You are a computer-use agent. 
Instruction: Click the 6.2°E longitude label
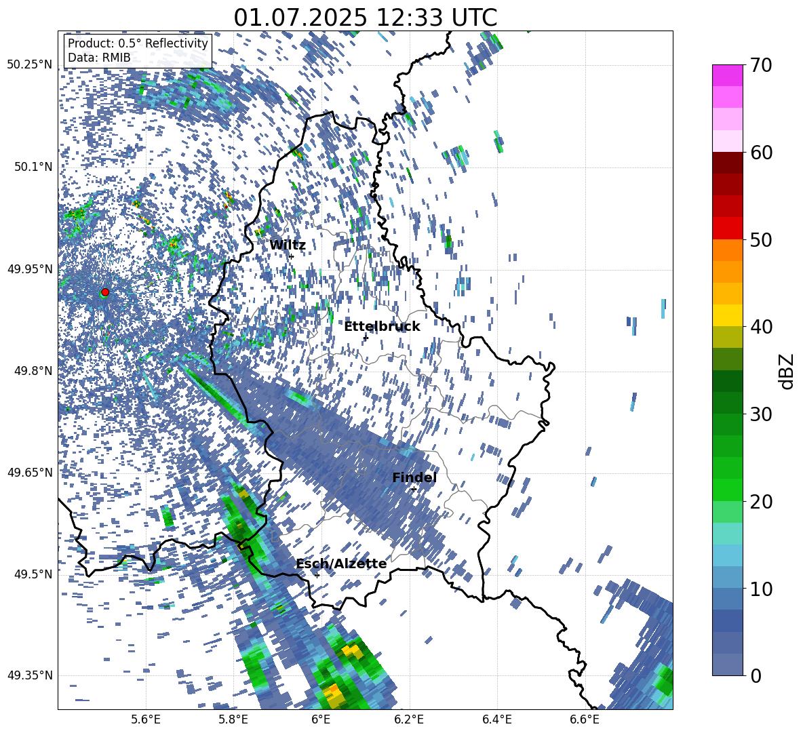pos(409,719)
